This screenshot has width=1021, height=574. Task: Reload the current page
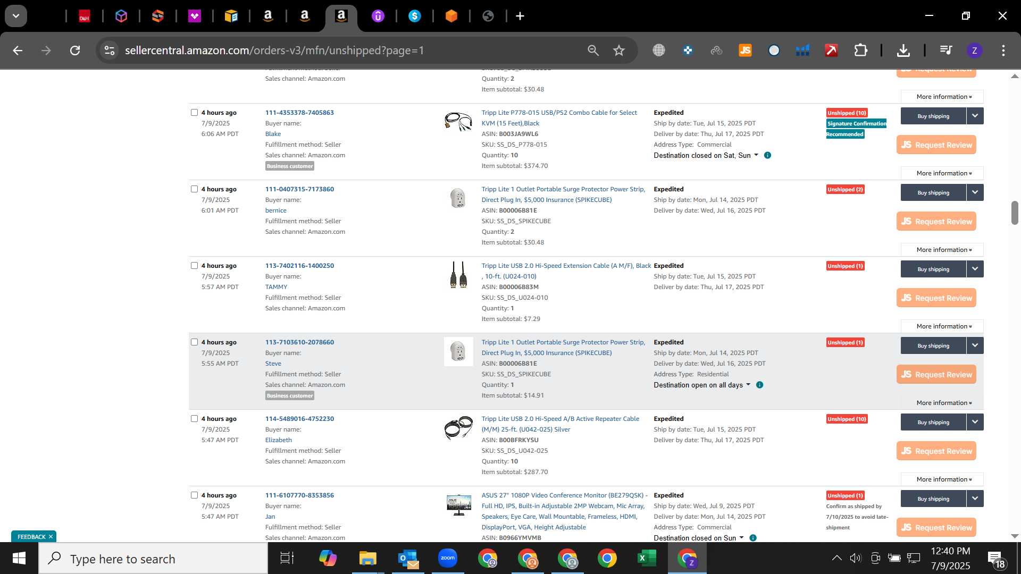[75, 50]
